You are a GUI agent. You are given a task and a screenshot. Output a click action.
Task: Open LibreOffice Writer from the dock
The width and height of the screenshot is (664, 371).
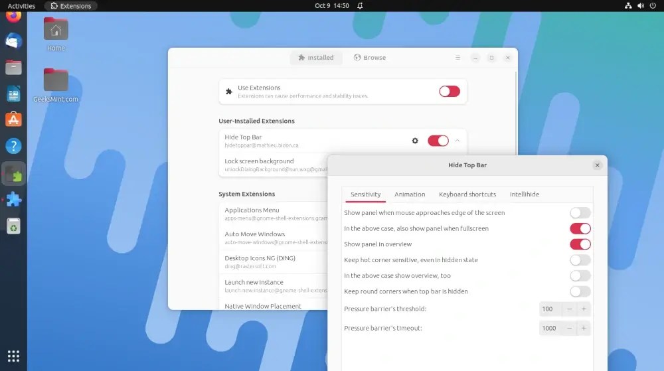13,94
